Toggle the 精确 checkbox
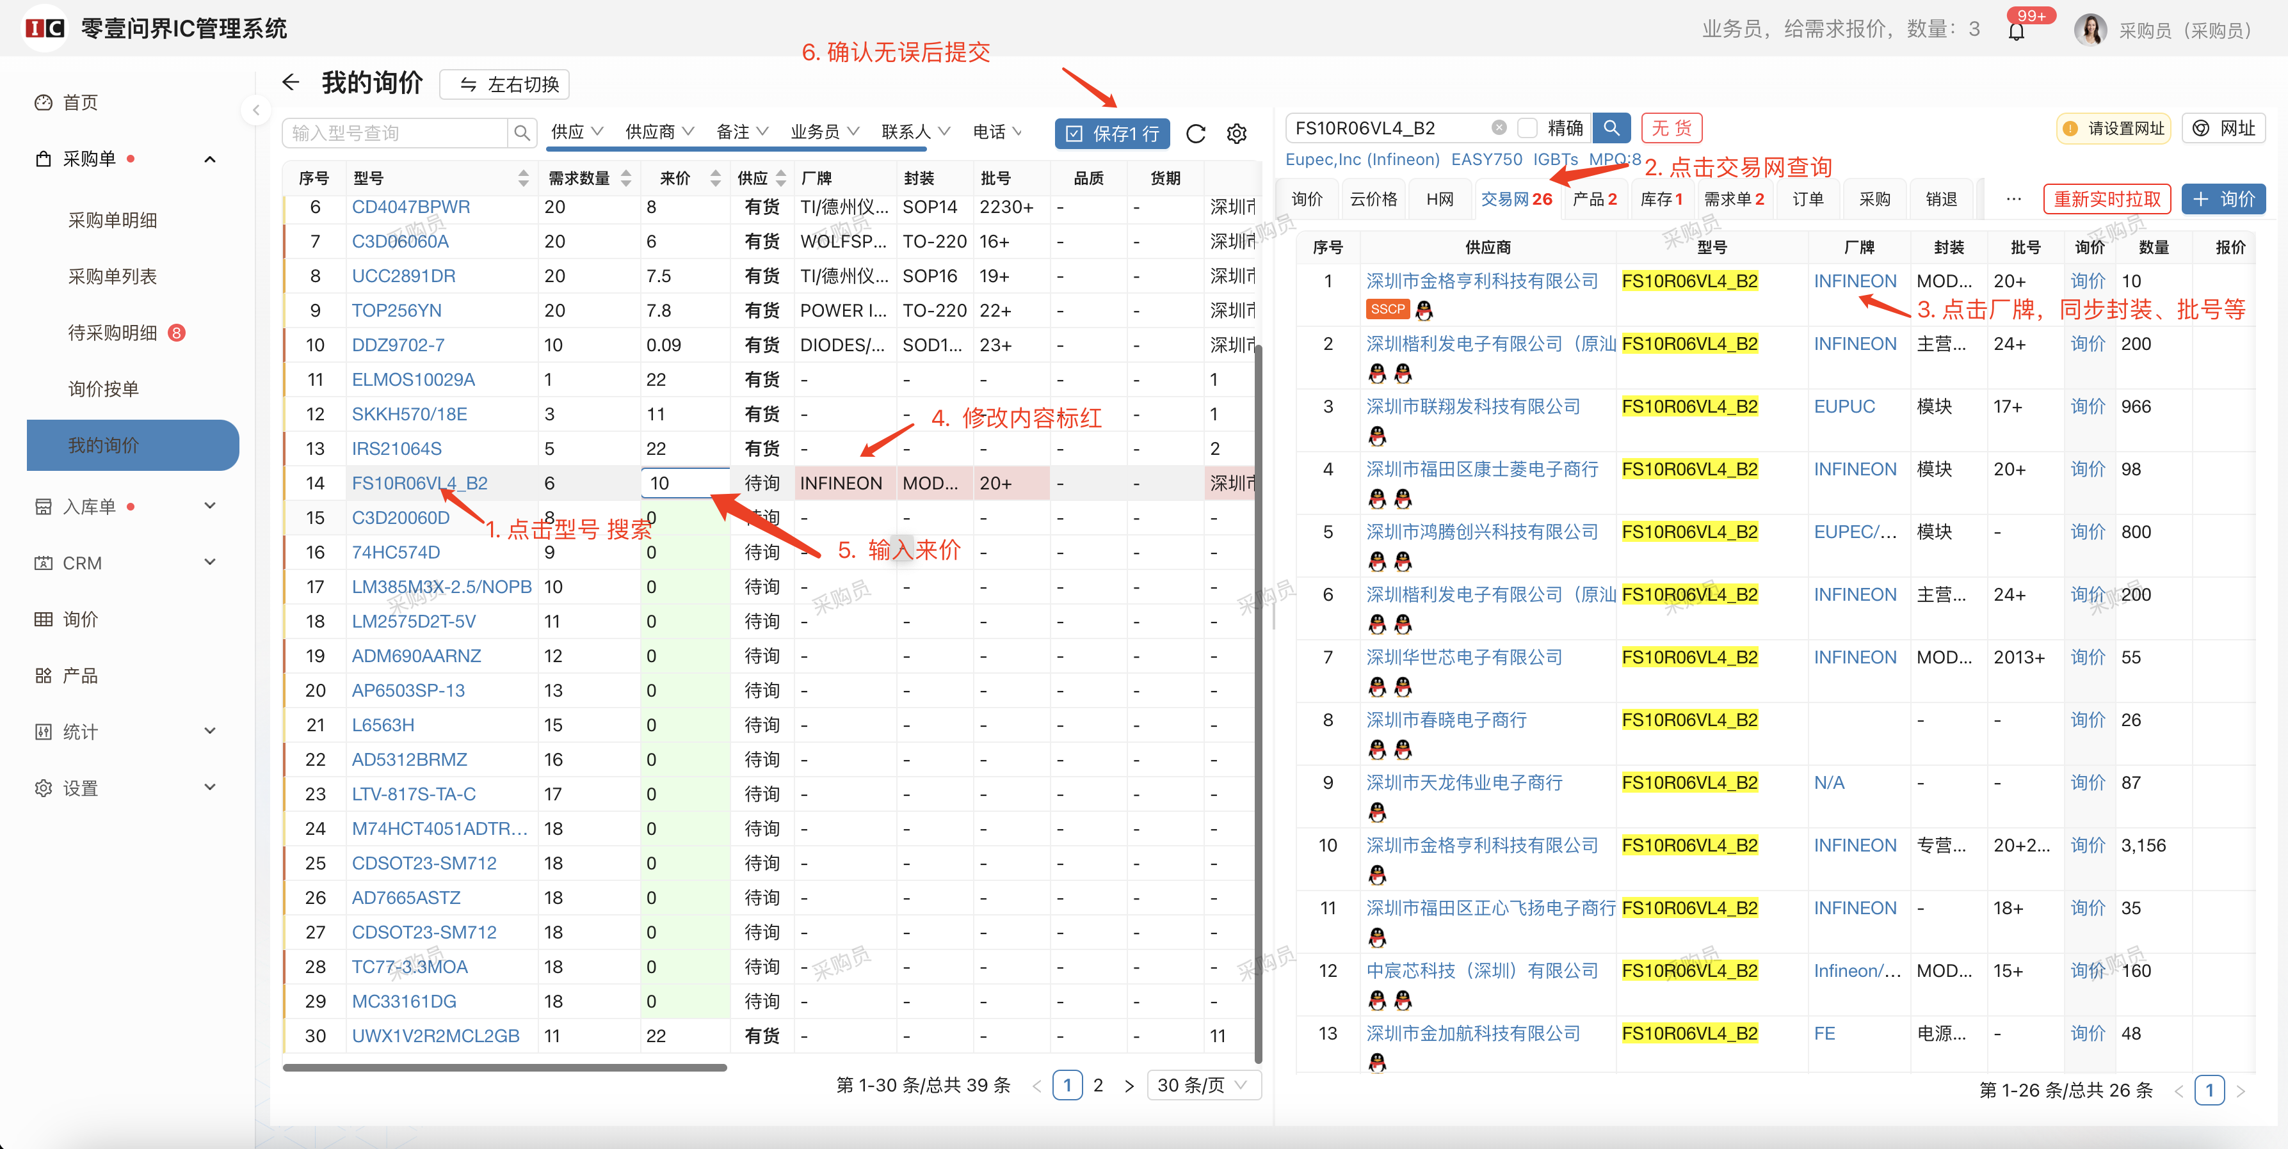Viewport: 2288px width, 1149px height. [1527, 128]
